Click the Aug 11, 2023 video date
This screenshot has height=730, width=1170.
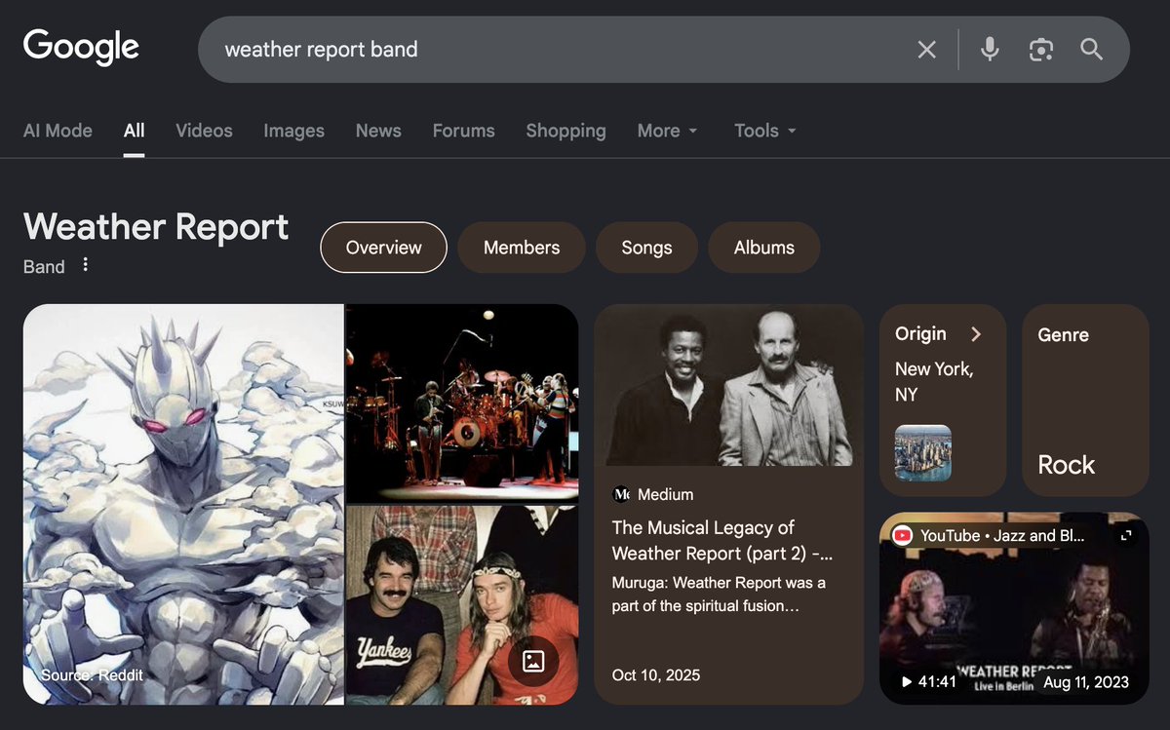(x=1088, y=682)
